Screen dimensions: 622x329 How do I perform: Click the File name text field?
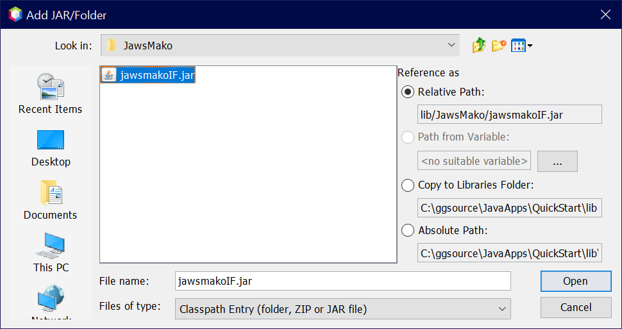pos(342,281)
